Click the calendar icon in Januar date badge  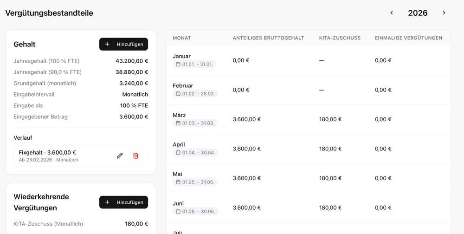click(178, 64)
